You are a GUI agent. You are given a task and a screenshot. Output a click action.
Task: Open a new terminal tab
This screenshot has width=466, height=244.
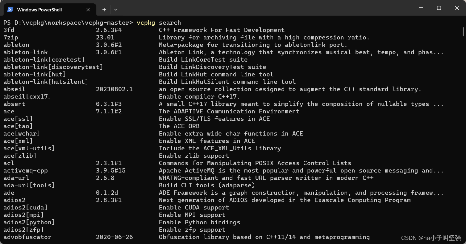pyautogui.click(x=104, y=10)
